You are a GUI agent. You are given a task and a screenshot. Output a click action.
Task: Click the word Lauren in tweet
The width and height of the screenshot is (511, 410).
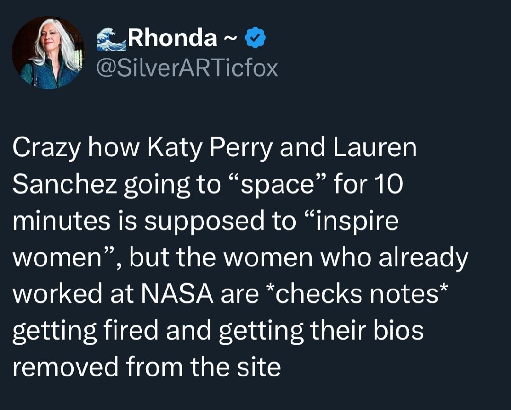375,147
